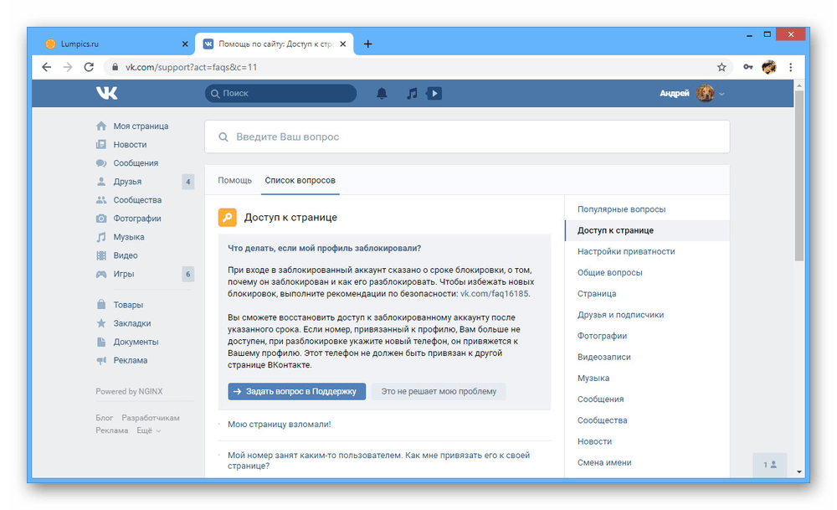837x510 pixels.
Task: Click the Введите Ваш вопрос search field
Action: click(x=467, y=137)
